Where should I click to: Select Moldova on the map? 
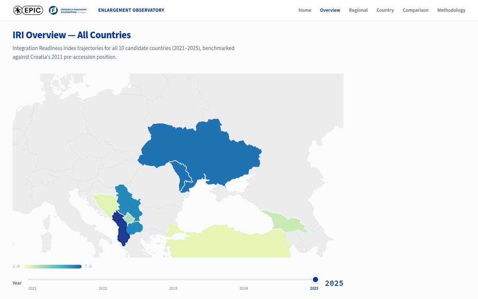182,175
